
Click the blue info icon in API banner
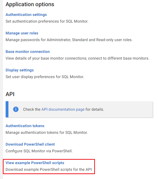[x=16, y=109]
